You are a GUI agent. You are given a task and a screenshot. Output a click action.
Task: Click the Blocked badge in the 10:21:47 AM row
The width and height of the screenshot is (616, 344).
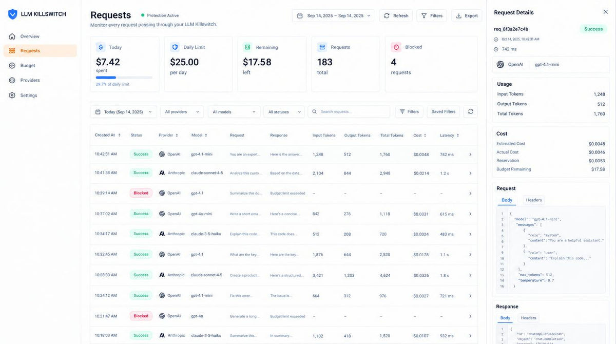(x=141, y=316)
